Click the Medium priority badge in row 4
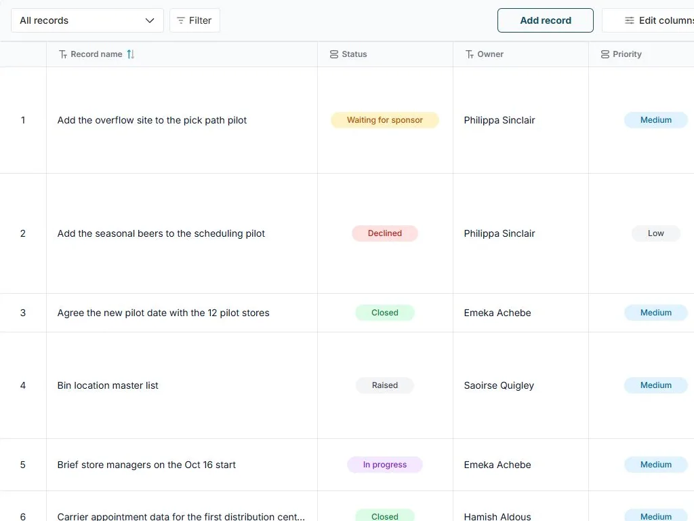 pyautogui.click(x=656, y=385)
